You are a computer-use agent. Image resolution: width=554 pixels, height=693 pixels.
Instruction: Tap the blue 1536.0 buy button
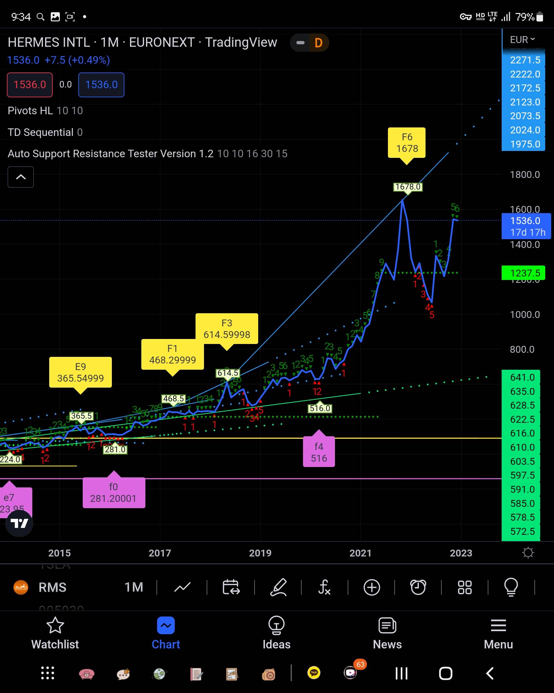[x=101, y=85]
